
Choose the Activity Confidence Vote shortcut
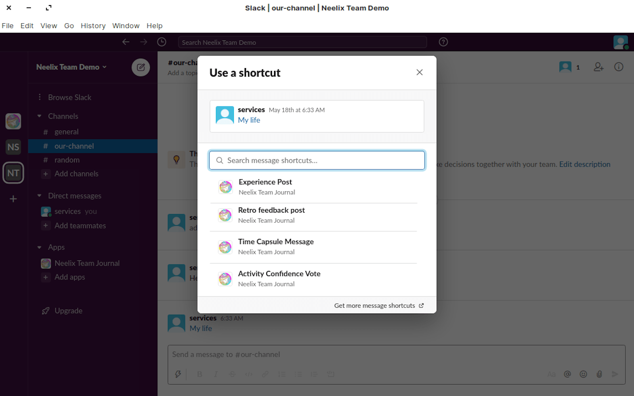313,279
